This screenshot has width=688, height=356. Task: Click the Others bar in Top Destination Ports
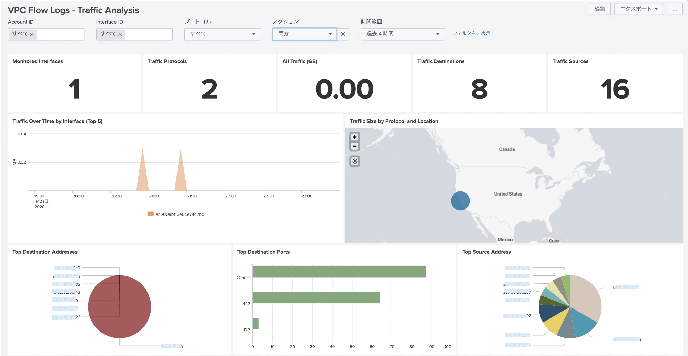(339, 272)
